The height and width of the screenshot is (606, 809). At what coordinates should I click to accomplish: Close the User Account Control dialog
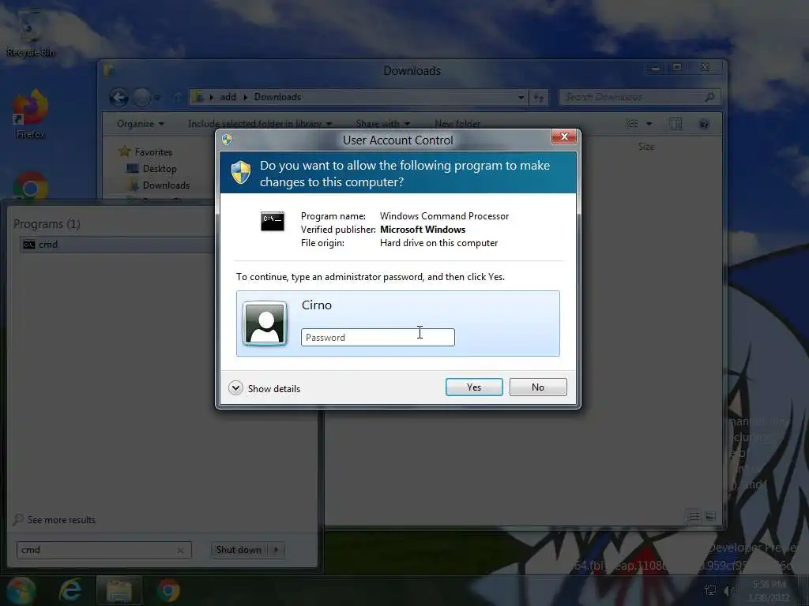coord(563,137)
